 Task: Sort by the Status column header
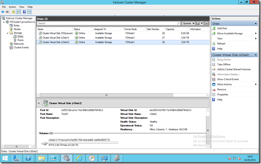[83, 29]
